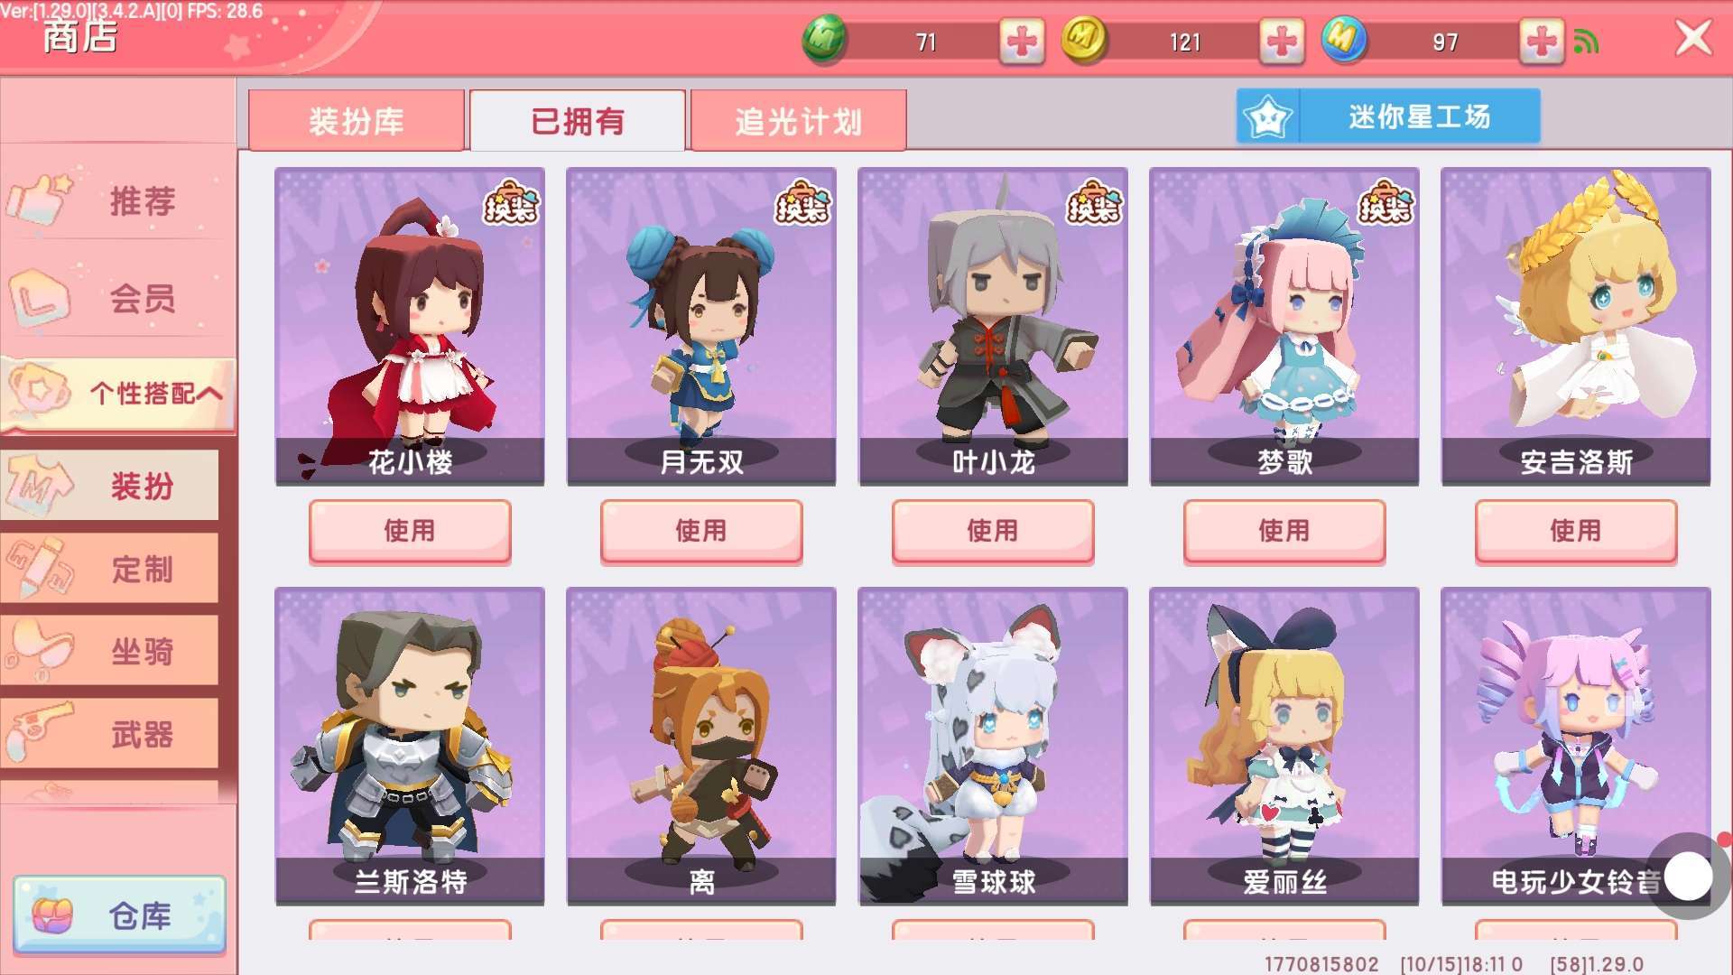
Task: Add more blue mini points
Action: pyautogui.click(x=1542, y=41)
